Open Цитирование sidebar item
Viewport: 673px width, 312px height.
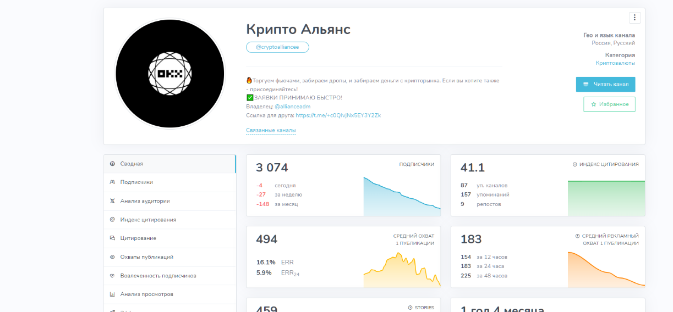coord(169,238)
